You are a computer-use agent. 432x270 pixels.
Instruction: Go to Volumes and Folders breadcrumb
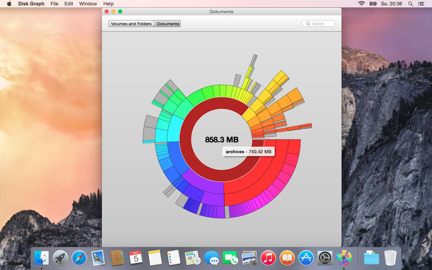click(131, 24)
